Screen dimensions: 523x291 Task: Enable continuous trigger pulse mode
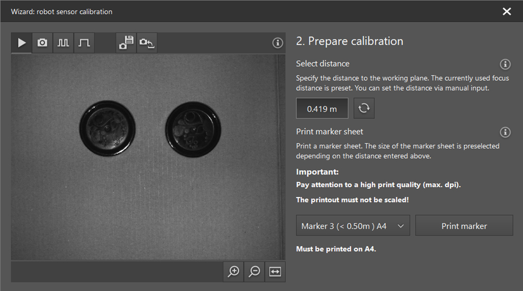pos(63,43)
